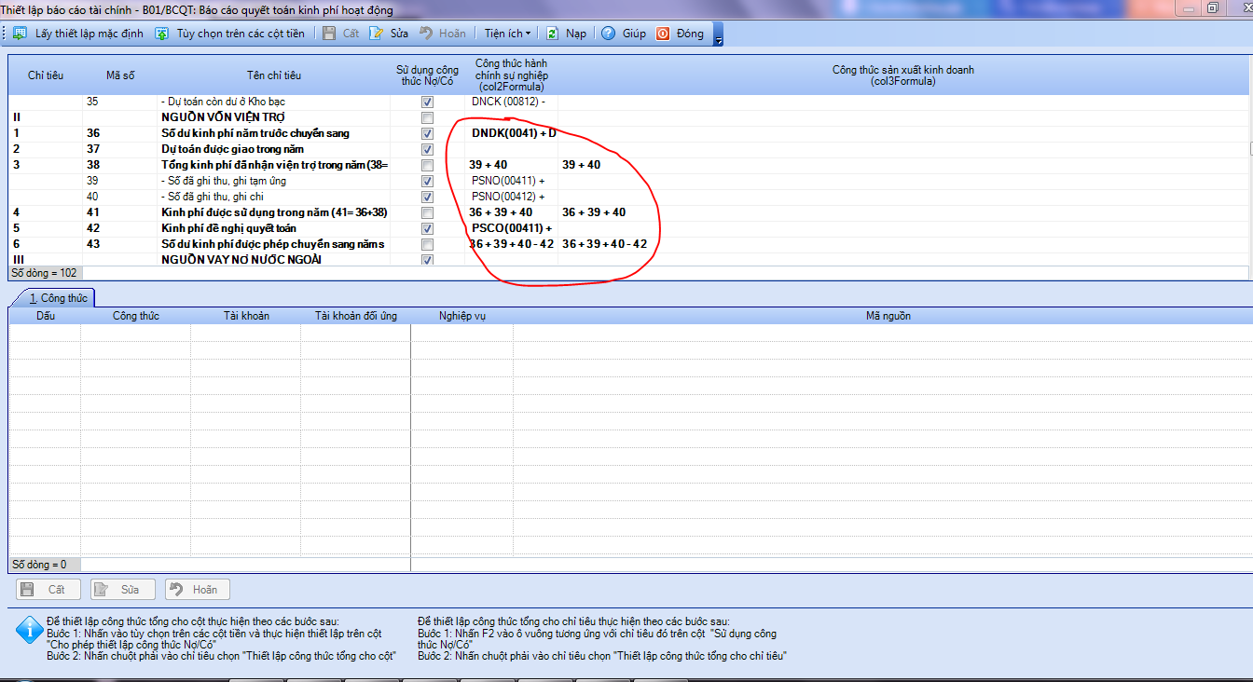The height and width of the screenshot is (682, 1253).
Task: Toggle checkbox for NGUỒN VỐN VIỆN TRỢ row
Action: click(x=427, y=118)
